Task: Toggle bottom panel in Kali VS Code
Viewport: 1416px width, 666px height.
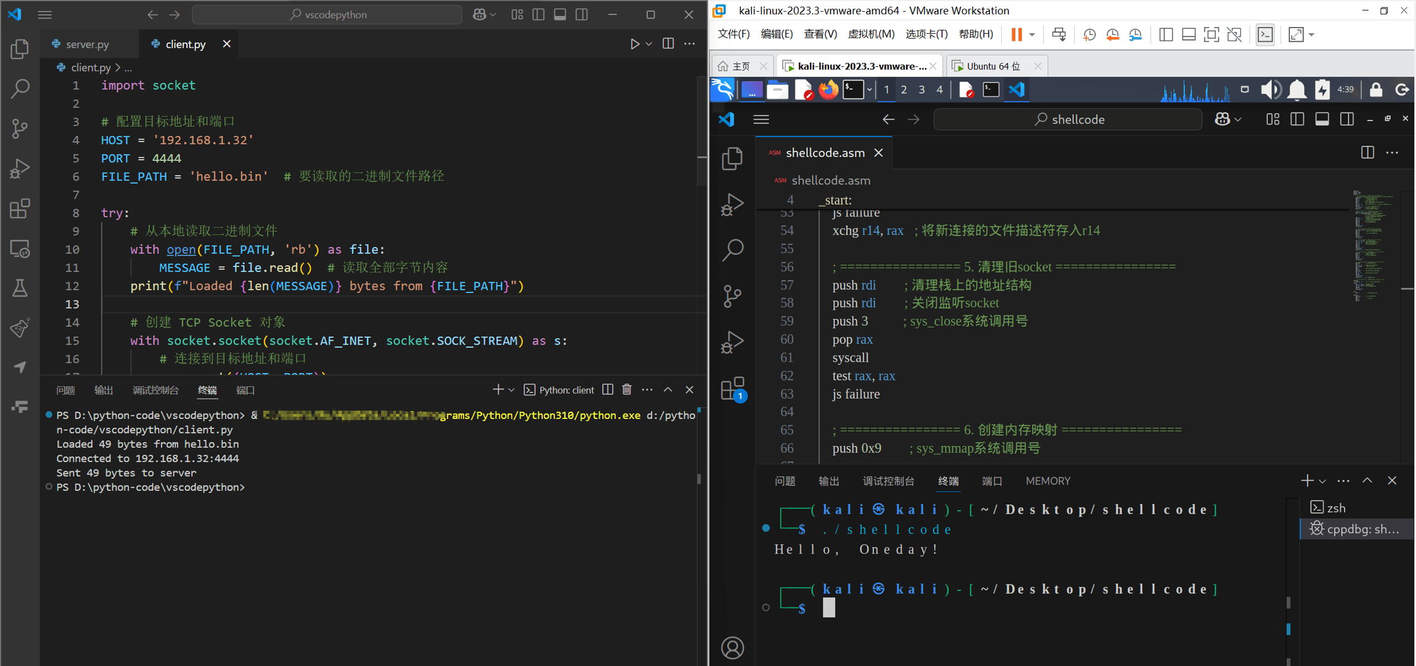Action: click(x=1322, y=119)
